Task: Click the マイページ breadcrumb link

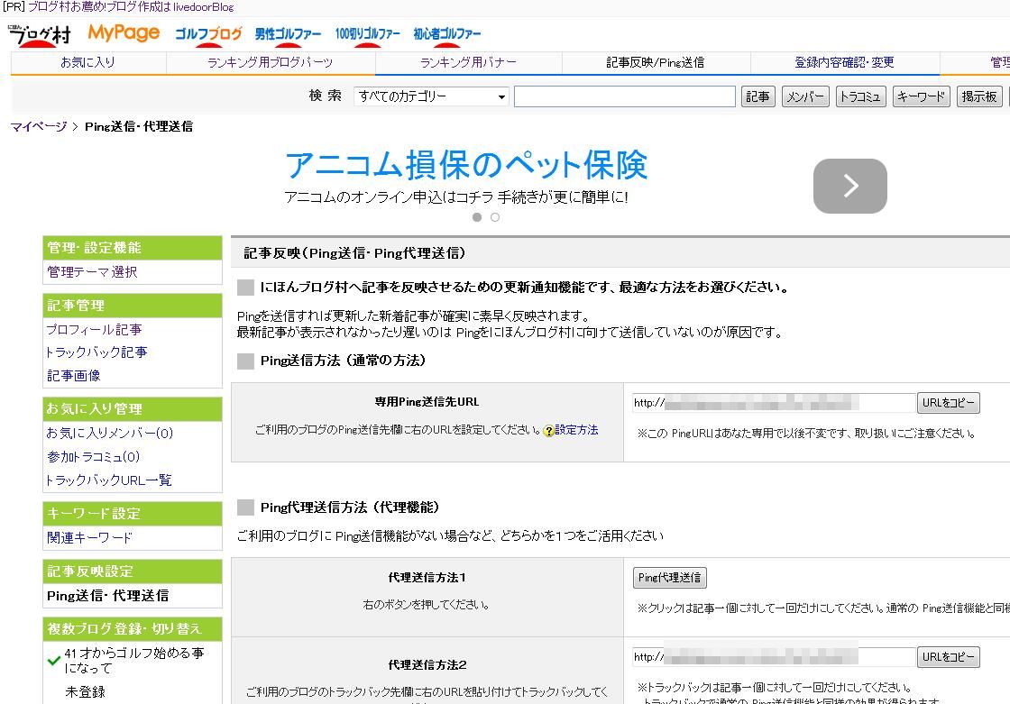Action: (39, 126)
